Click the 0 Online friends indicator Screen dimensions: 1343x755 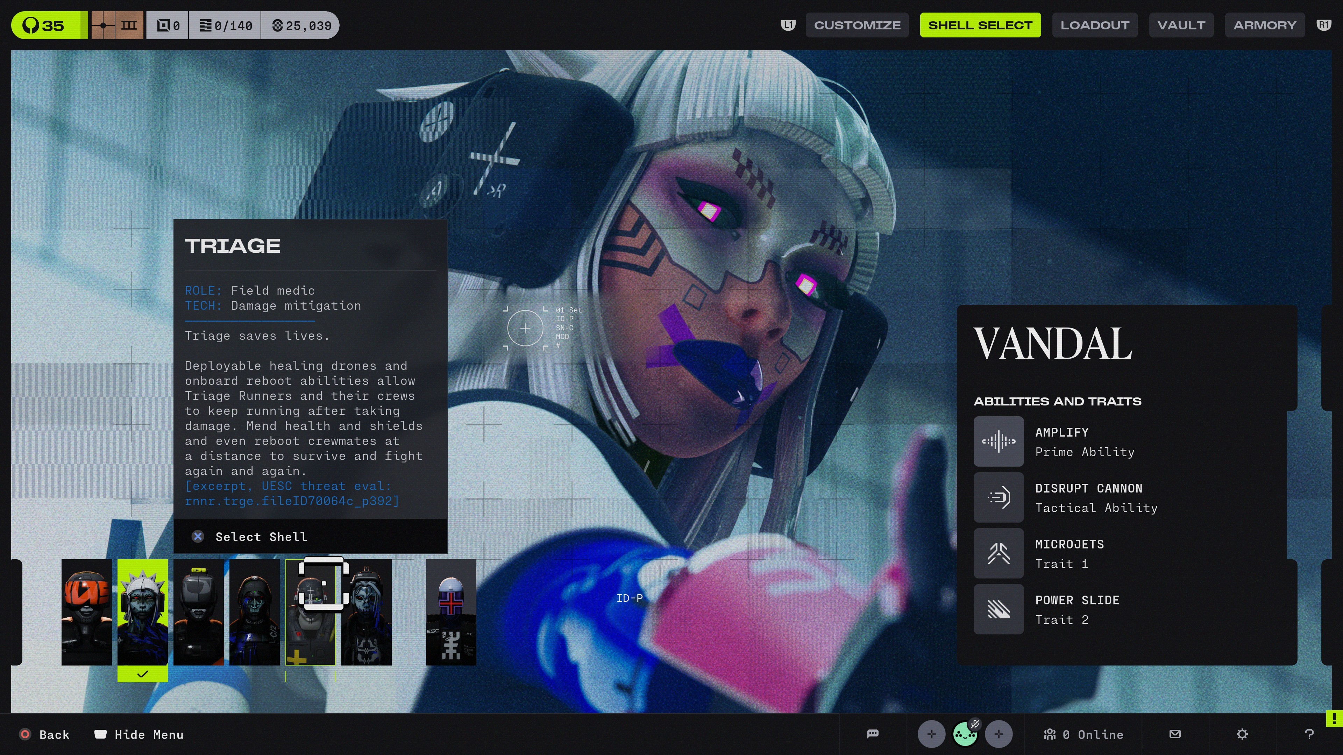(1083, 735)
